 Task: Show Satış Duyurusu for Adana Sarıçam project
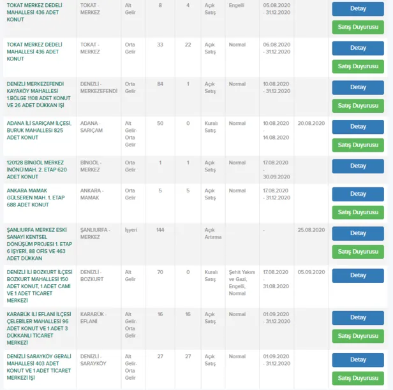358,145
